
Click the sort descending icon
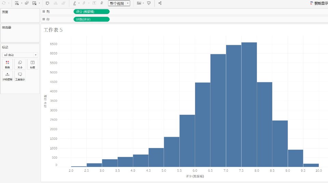coord(64,3)
